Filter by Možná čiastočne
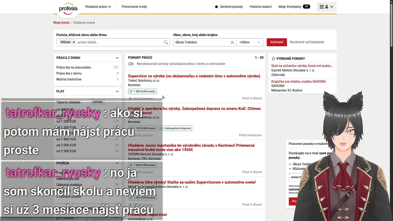This screenshot has height=221, width=393. (x=69, y=79)
